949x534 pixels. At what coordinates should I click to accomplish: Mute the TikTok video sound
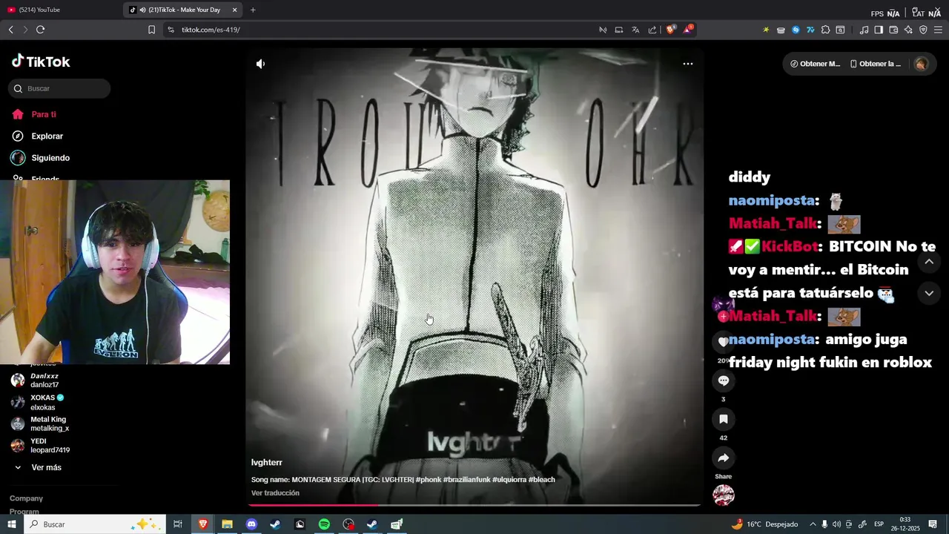[x=260, y=64]
